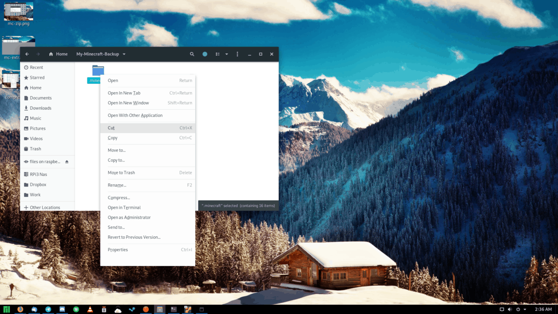Choose Copy to... option
Image resolution: width=558 pixels, height=314 pixels.
pyautogui.click(x=148, y=160)
